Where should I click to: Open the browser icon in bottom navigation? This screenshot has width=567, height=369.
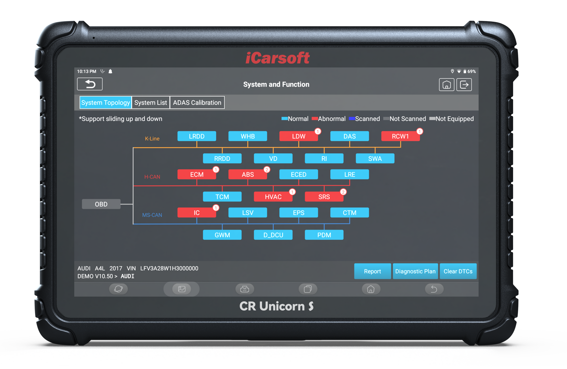point(118,289)
